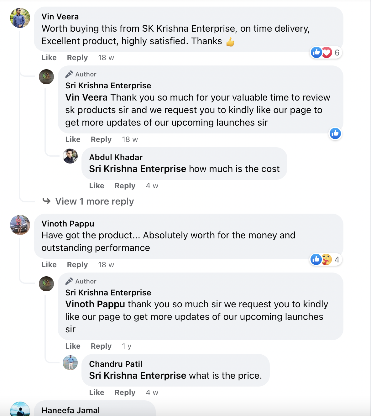Like Vin Veera's comment
The height and width of the screenshot is (416, 371).
(x=49, y=58)
